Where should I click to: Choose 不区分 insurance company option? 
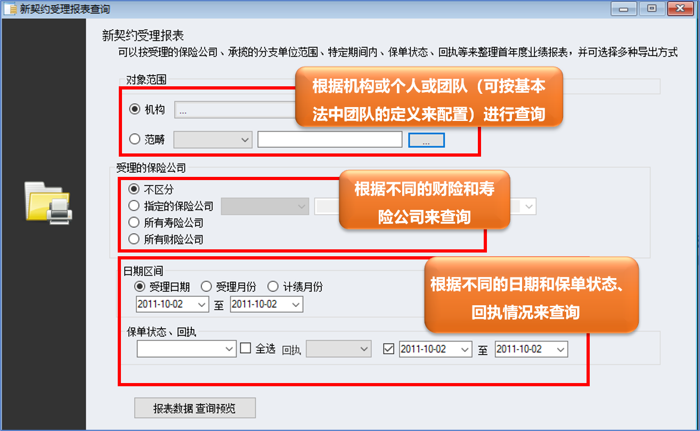[x=134, y=189]
